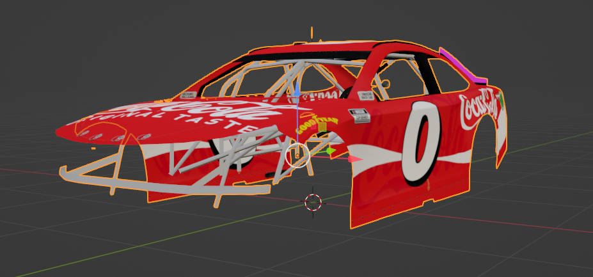Grab the green Y-axis move gizmo arrow
Screen dimensions: 593x277
coord(331,151)
